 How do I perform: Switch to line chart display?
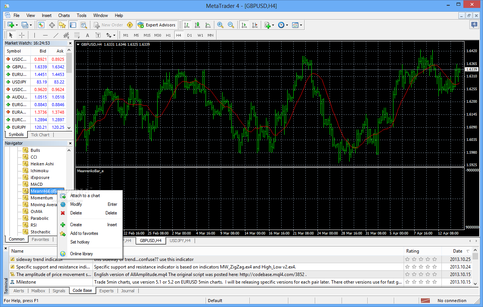coord(208,25)
